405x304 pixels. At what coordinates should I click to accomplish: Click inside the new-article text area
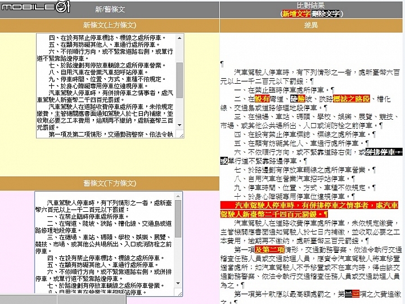click(x=106, y=85)
